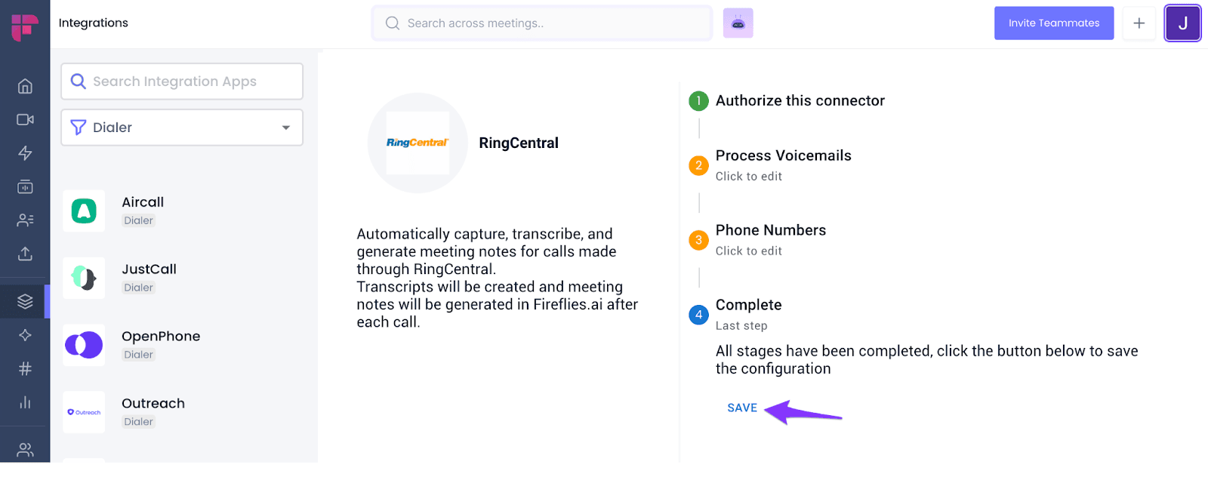Click the lightning bolt sidebar icon

click(x=25, y=153)
